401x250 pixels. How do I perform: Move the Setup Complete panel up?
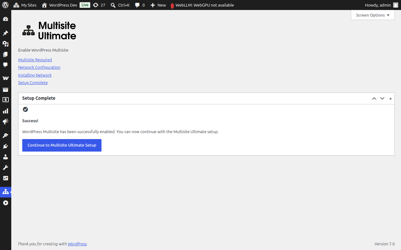pyautogui.click(x=374, y=98)
